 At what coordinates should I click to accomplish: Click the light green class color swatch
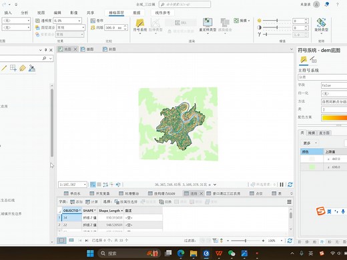point(312,167)
